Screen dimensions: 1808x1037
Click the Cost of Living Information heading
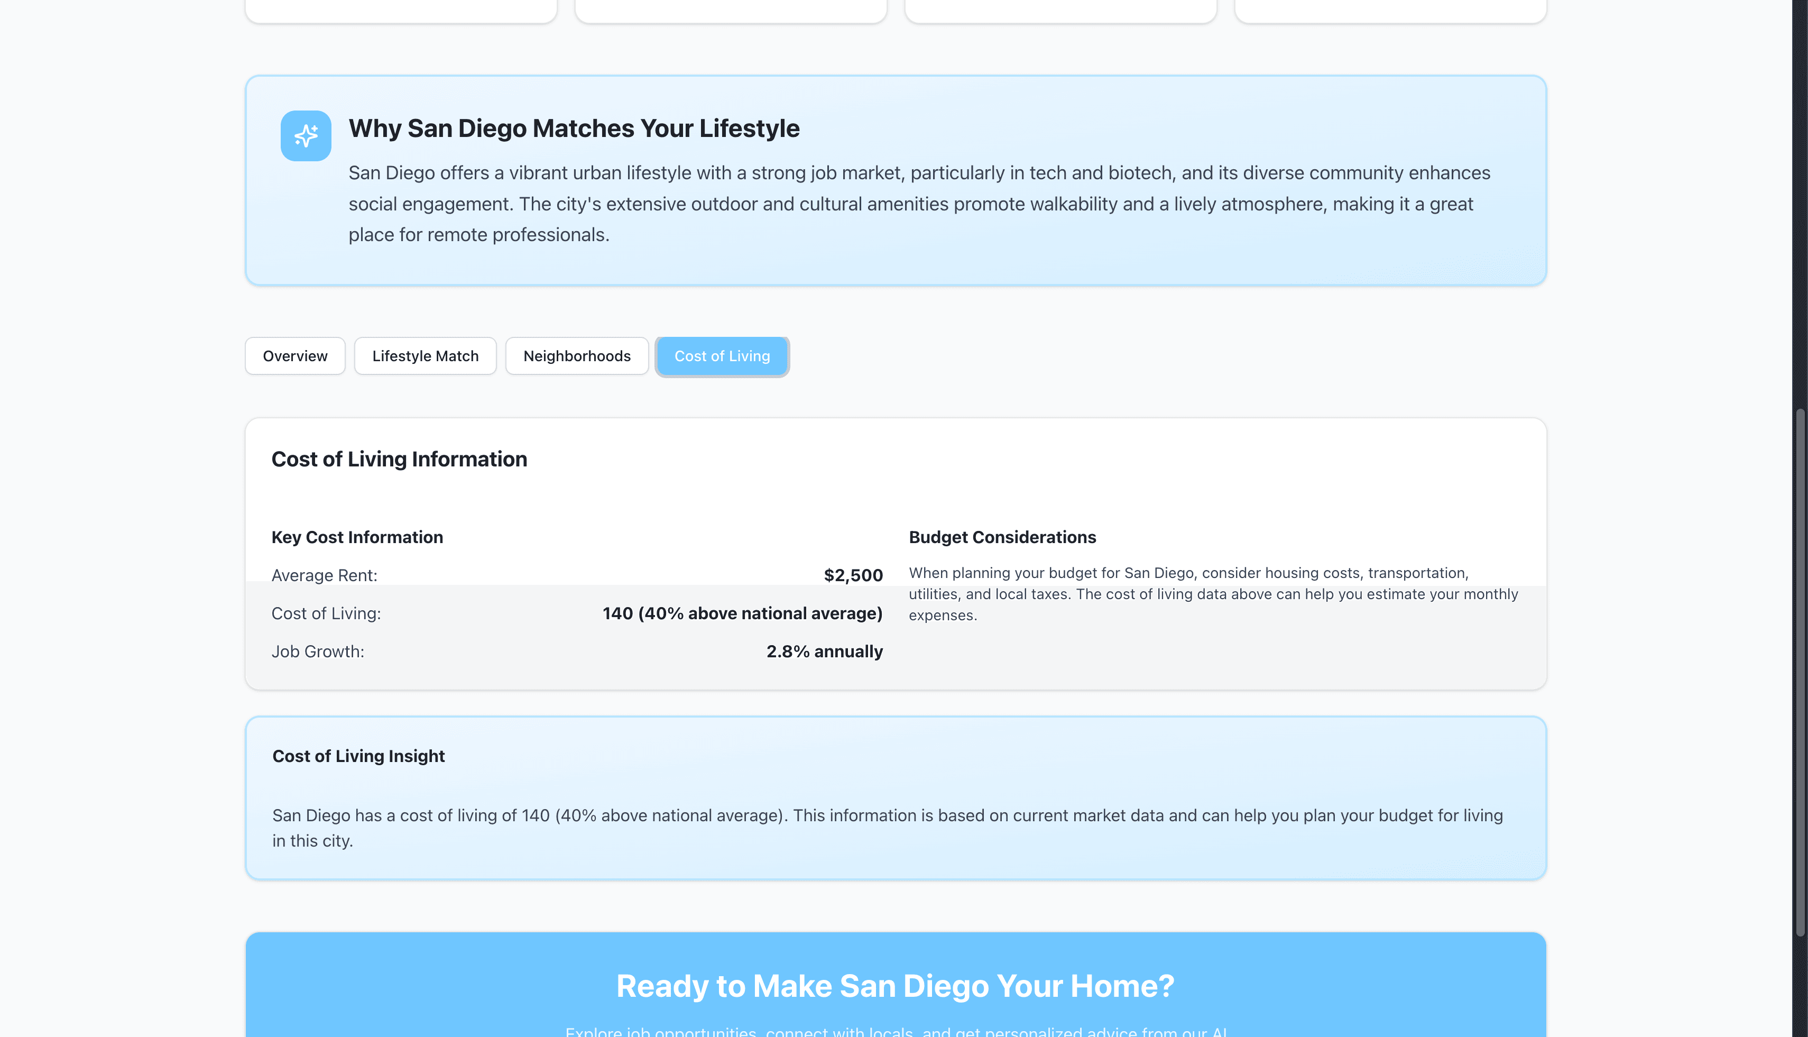[399, 460]
